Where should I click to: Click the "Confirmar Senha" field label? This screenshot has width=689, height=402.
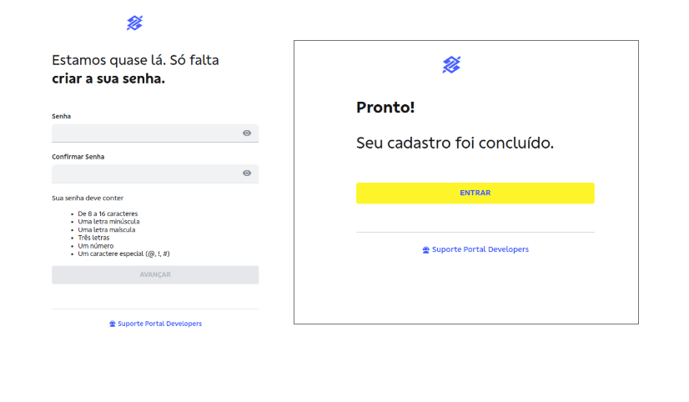coord(78,156)
